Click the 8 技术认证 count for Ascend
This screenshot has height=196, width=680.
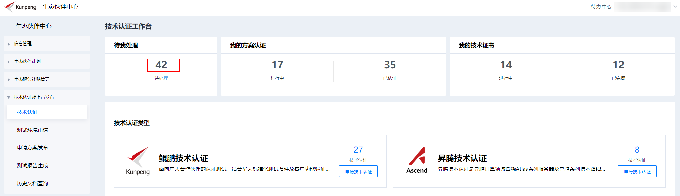pos(637,150)
